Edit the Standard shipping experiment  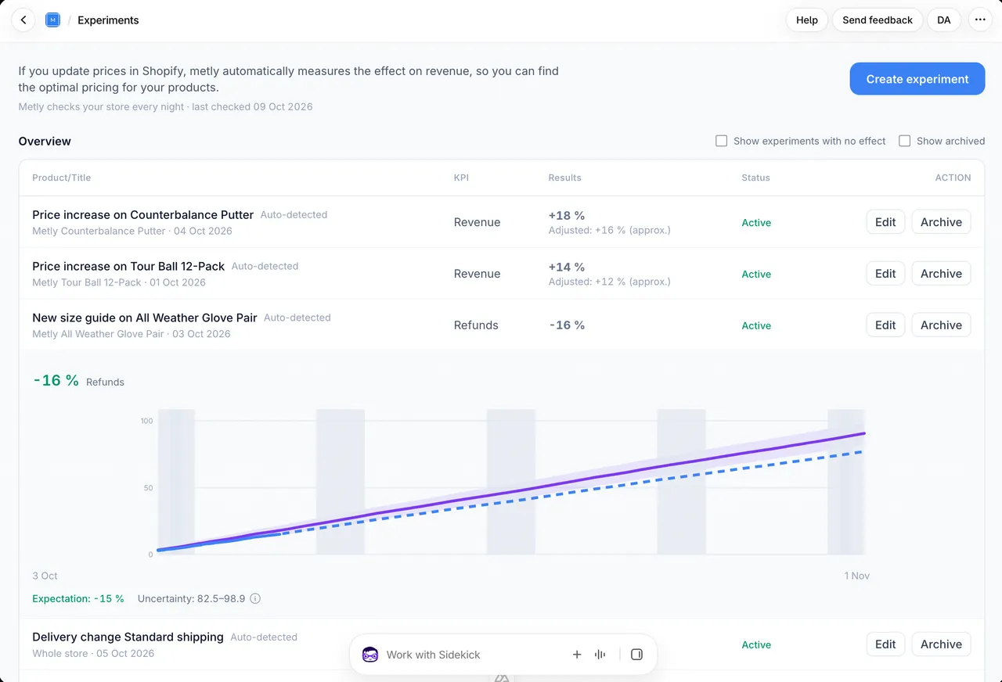point(885,644)
